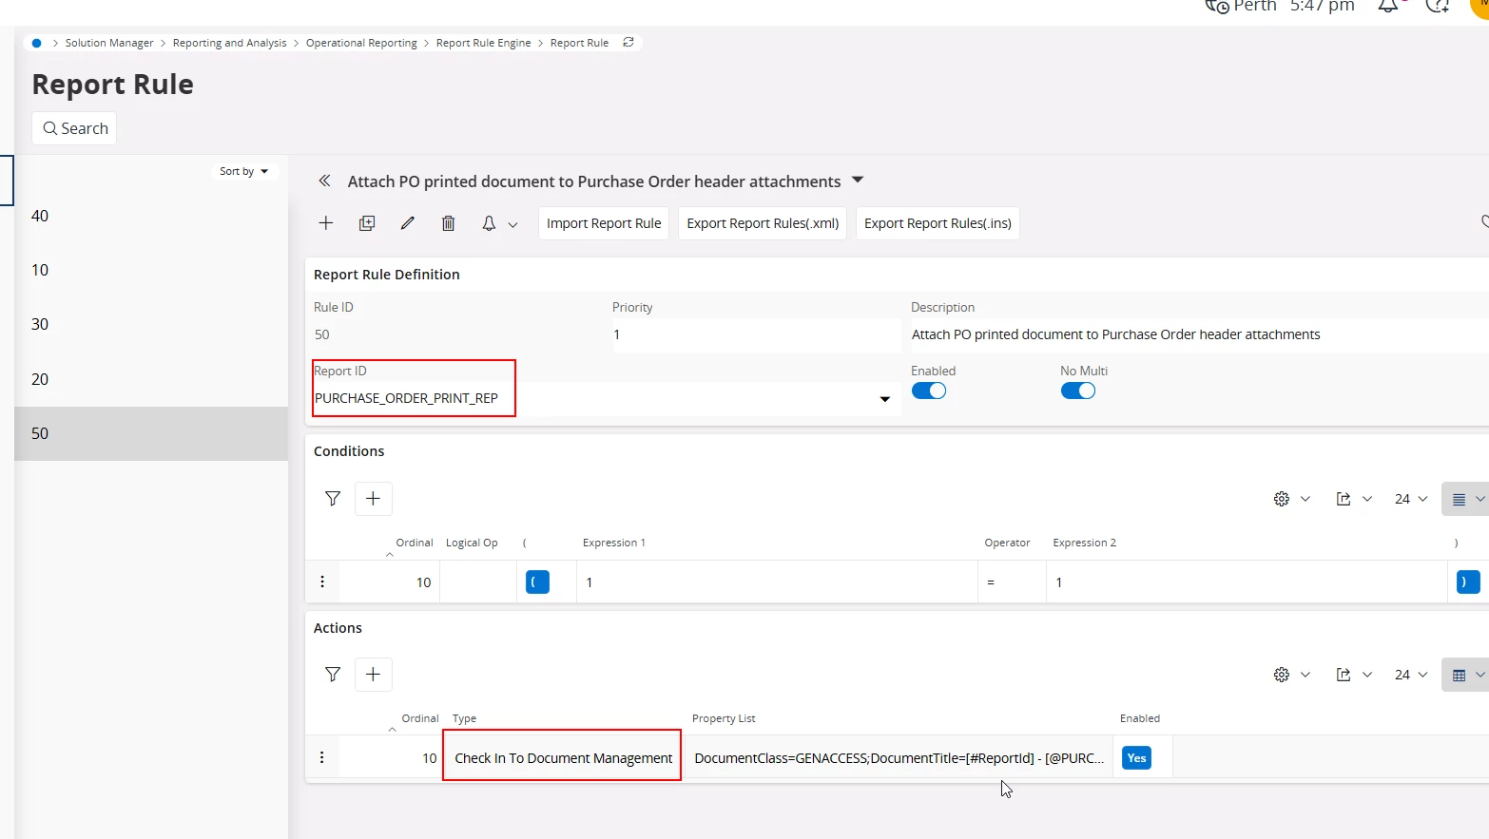Click Export Report Rules(.ins) button
Viewport: 1489px width, 839px height.
pyautogui.click(x=938, y=223)
